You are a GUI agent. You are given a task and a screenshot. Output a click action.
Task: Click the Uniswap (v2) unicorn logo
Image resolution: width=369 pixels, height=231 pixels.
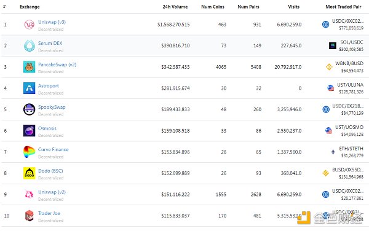coord(29,194)
